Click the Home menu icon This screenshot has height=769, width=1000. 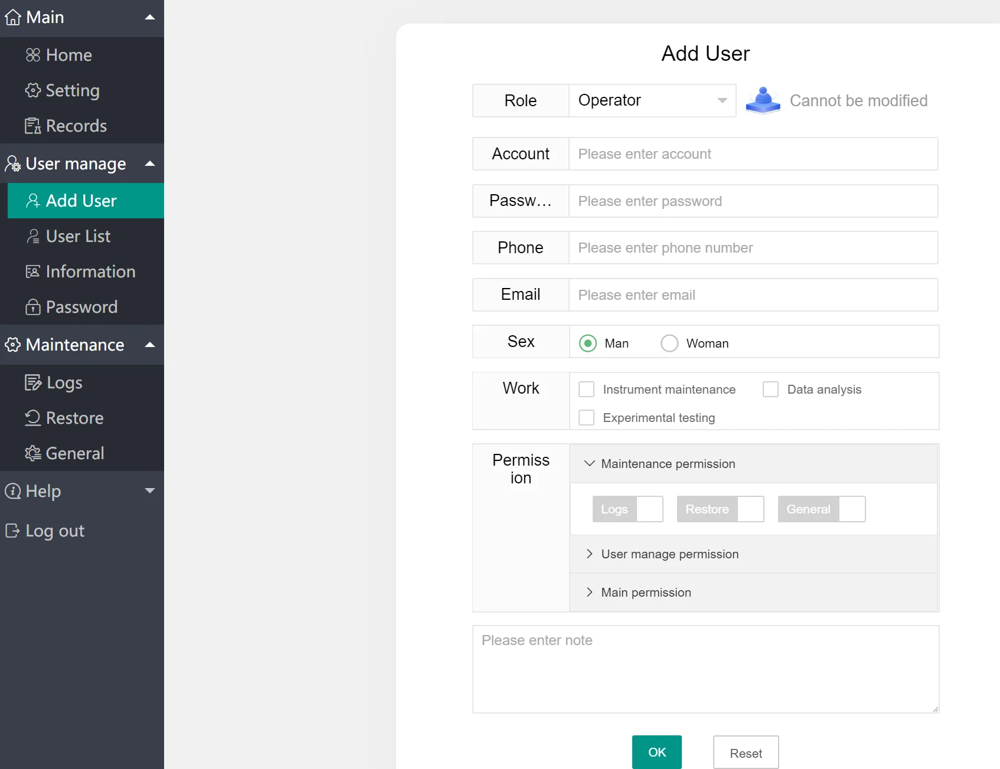(x=33, y=55)
